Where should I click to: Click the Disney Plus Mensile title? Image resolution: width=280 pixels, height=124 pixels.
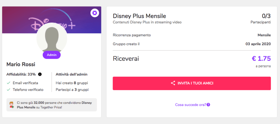139,16
